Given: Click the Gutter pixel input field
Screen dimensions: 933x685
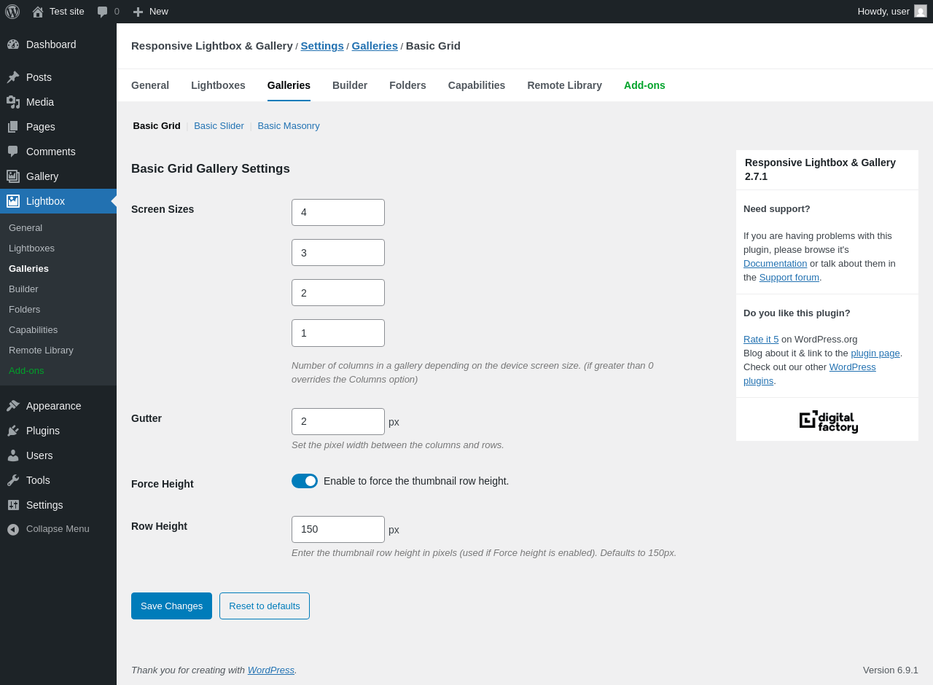Looking at the screenshot, I should pyautogui.click(x=338, y=421).
